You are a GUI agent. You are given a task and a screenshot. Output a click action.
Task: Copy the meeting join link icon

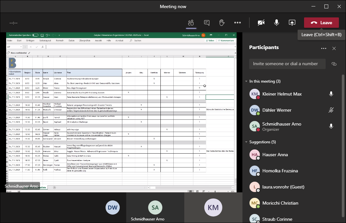point(334,64)
